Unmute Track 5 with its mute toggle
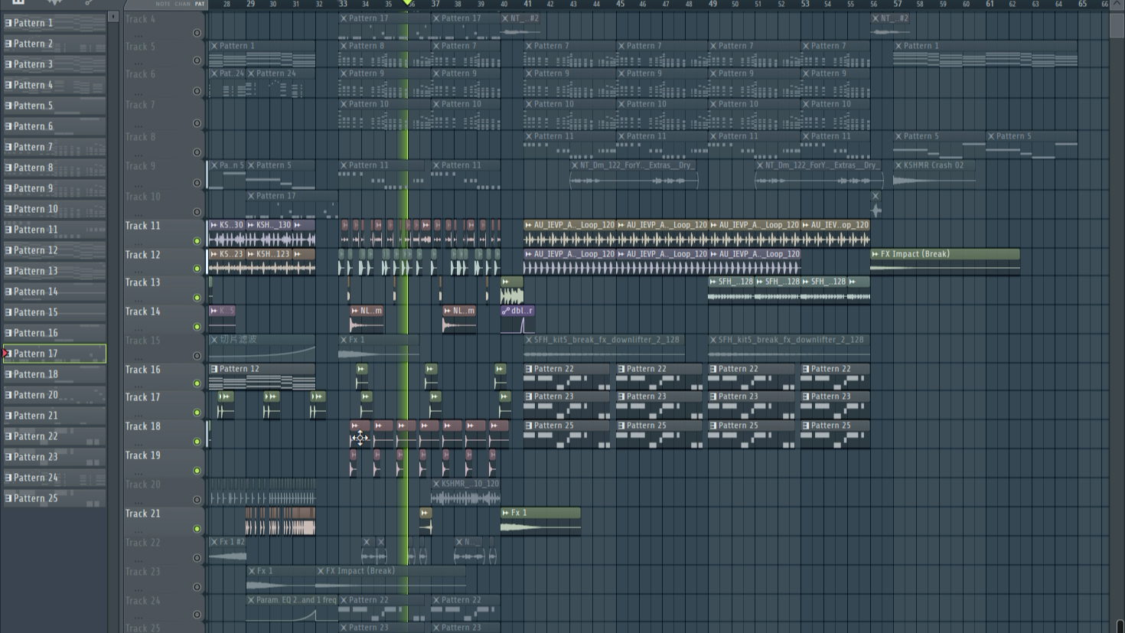 click(x=197, y=60)
